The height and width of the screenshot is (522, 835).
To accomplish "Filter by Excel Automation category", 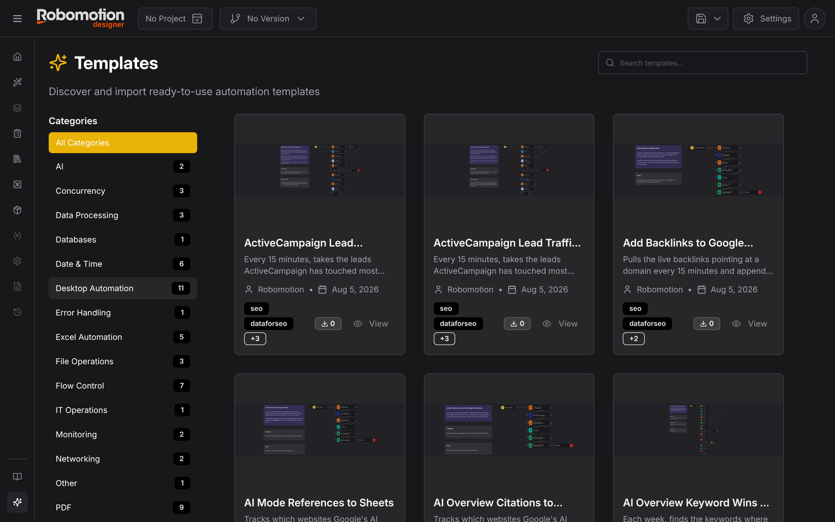I will coord(123,337).
